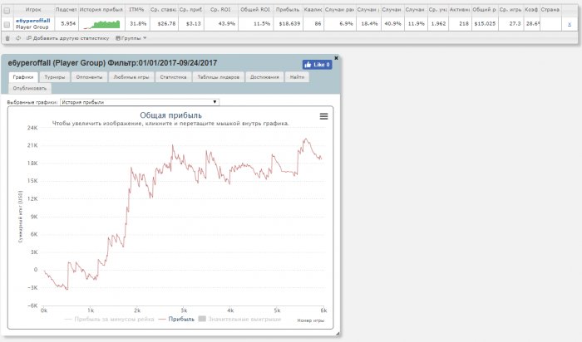Toggle 'Прибыль за минусом рейка' legend series
The image size is (582, 342).
pos(109,319)
